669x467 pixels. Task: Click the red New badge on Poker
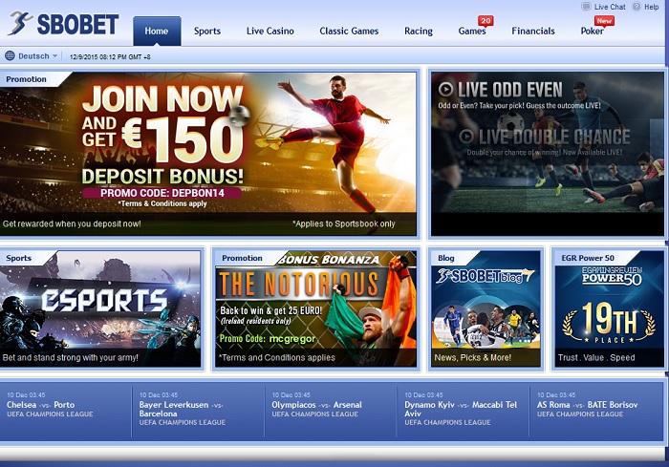tap(604, 20)
